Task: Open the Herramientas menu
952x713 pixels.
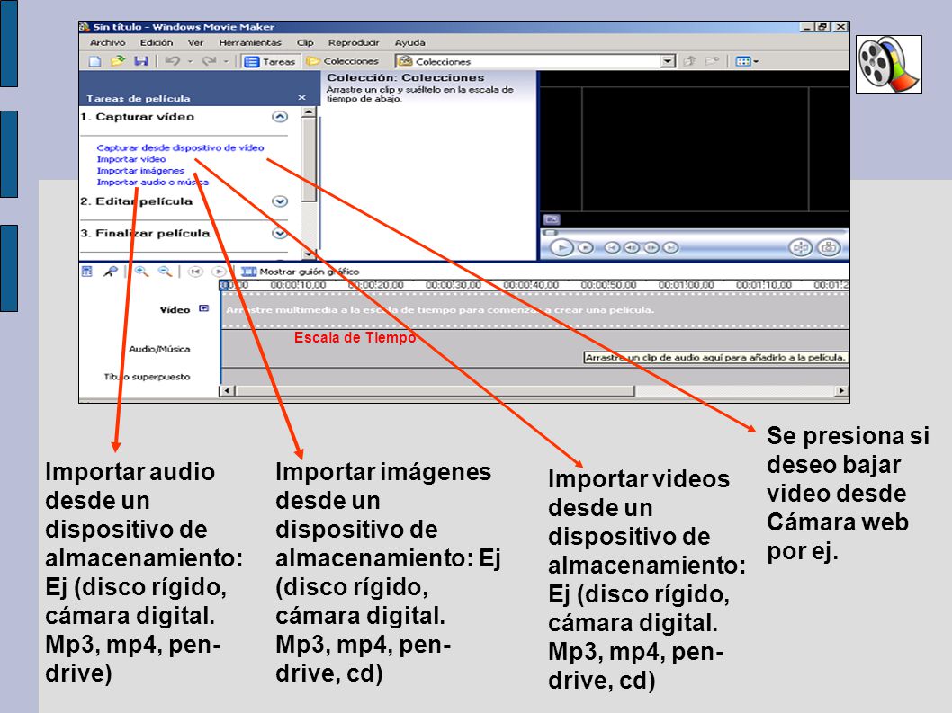Action: pos(250,42)
